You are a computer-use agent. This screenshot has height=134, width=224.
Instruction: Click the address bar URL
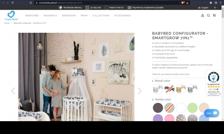click(x=60, y=3)
